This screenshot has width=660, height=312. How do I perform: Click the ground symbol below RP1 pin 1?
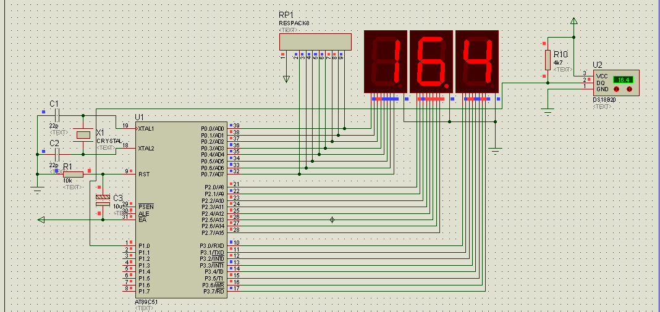(287, 78)
